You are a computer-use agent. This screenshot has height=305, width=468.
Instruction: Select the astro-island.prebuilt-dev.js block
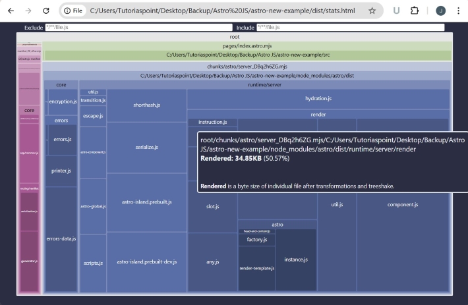147,262
